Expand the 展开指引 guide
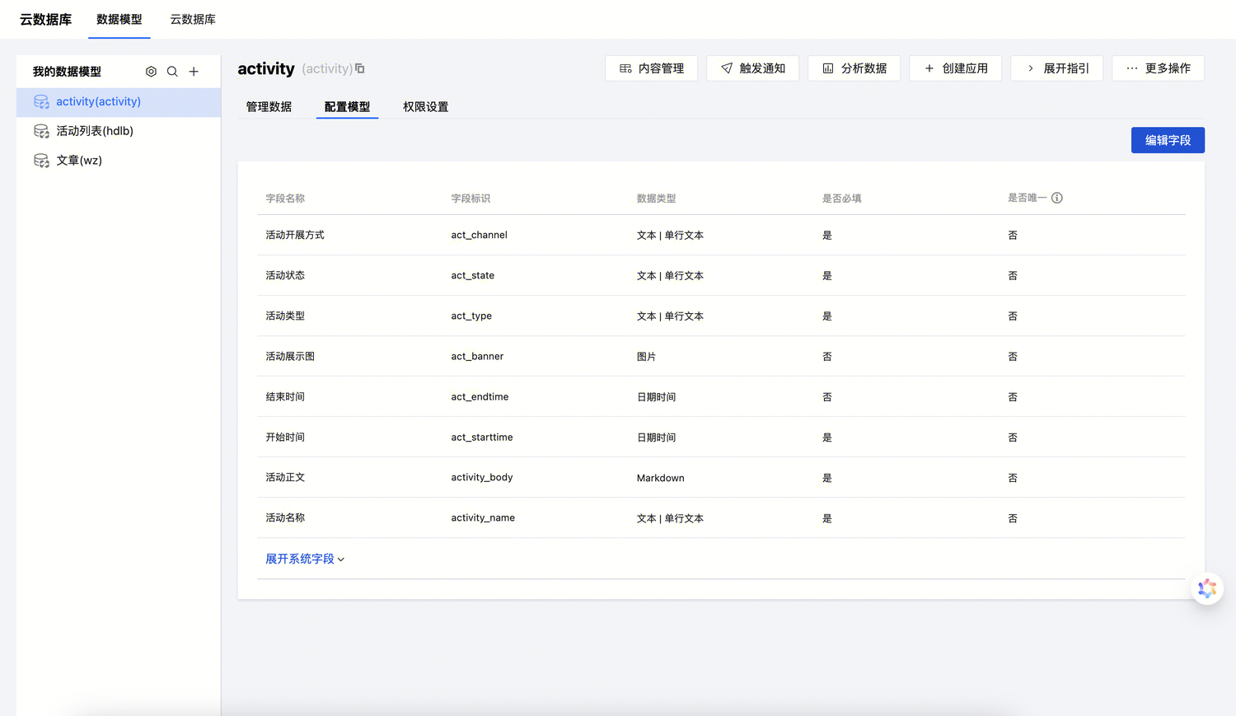This screenshot has width=1236, height=716. [1057, 68]
